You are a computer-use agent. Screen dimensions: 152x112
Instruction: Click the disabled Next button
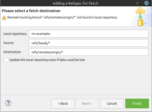87,104
